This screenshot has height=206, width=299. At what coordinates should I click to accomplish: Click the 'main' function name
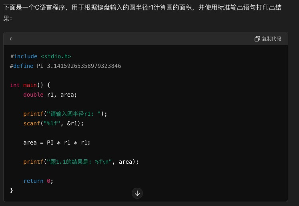pyautogui.click(x=30, y=85)
